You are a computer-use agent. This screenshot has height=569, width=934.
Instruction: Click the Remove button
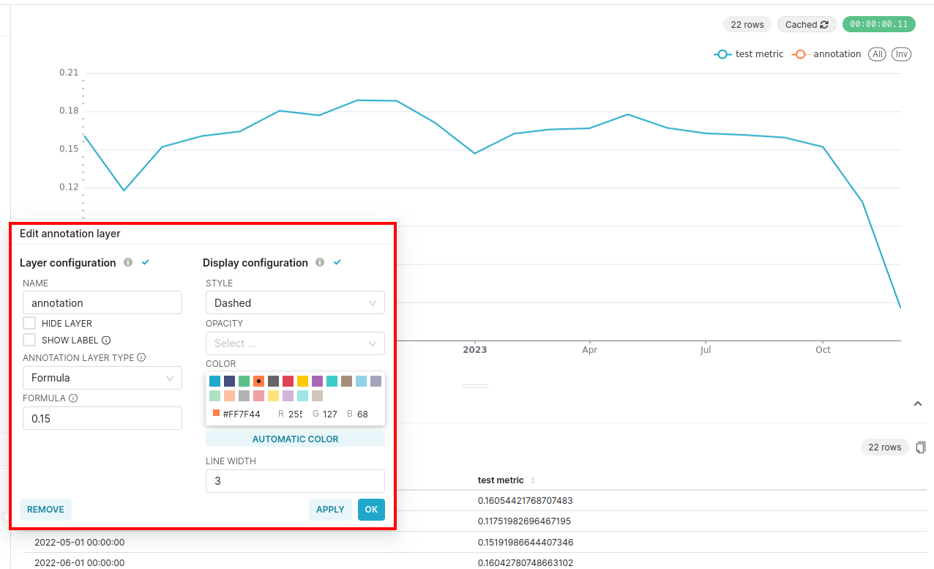point(45,510)
